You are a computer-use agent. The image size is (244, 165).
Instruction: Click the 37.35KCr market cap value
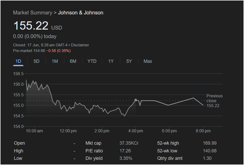129,143
